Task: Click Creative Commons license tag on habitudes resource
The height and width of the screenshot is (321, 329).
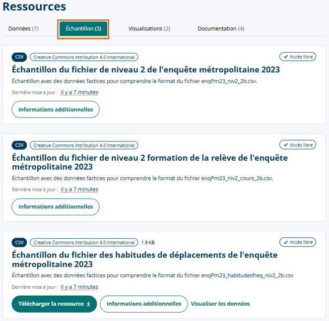Action: (84, 242)
